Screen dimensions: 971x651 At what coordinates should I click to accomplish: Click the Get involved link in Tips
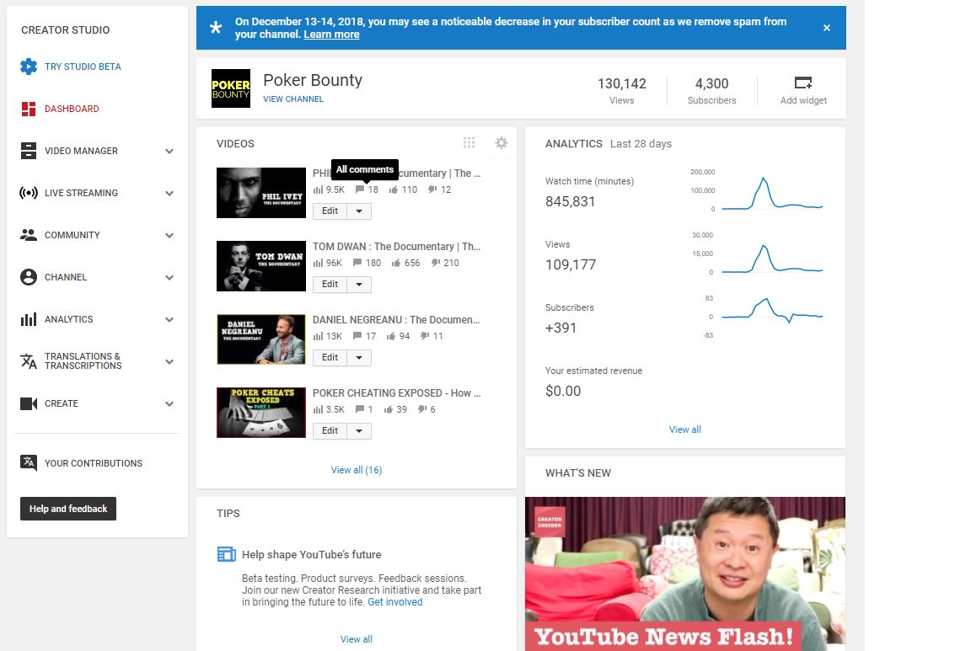click(395, 602)
